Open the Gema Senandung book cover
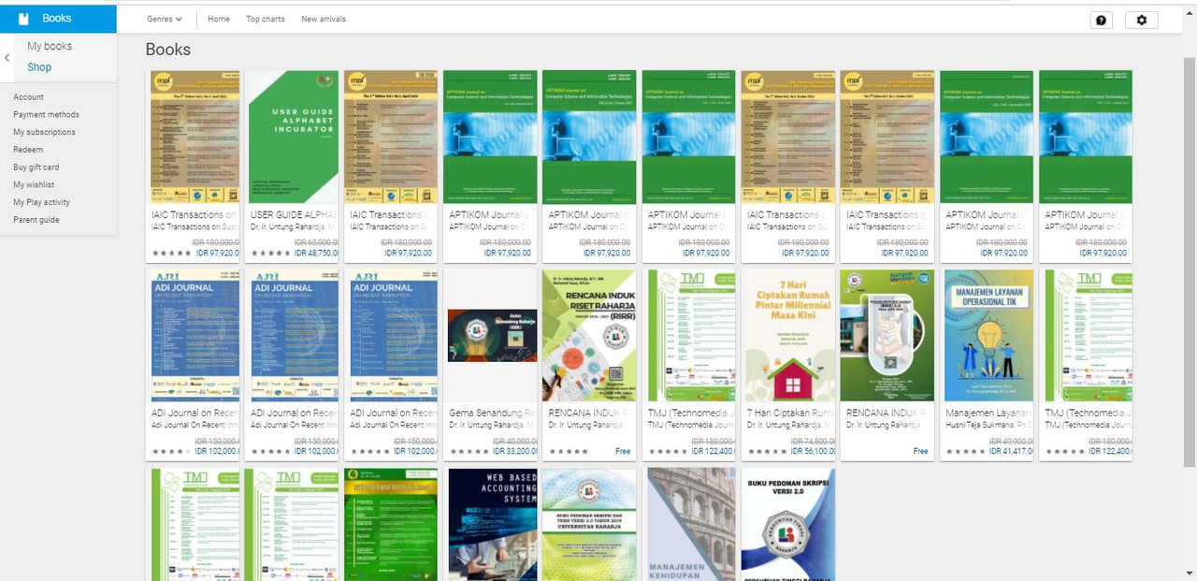1197x581 pixels. [x=490, y=335]
